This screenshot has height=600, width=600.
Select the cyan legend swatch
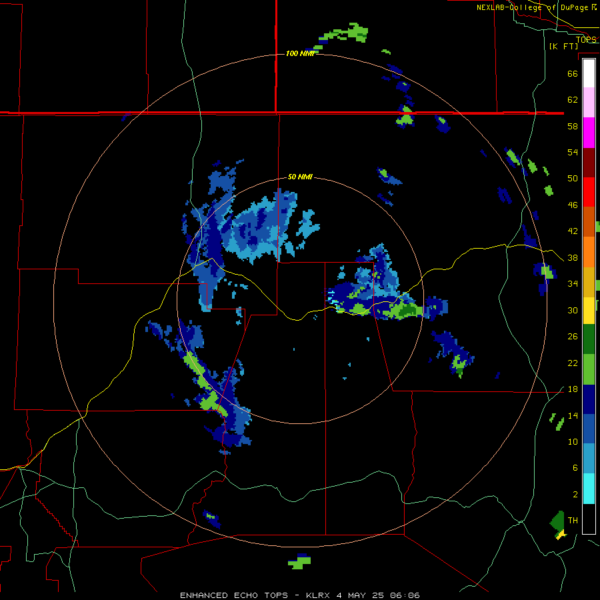point(589,489)
